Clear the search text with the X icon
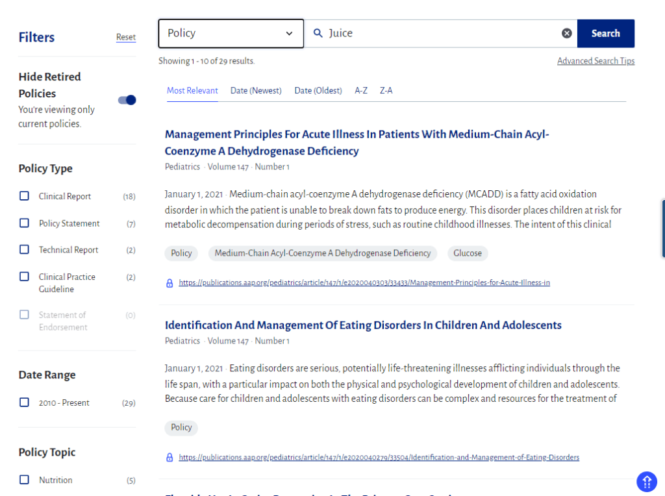The height and width of the screenshot is (496, 665). point(566,33)
